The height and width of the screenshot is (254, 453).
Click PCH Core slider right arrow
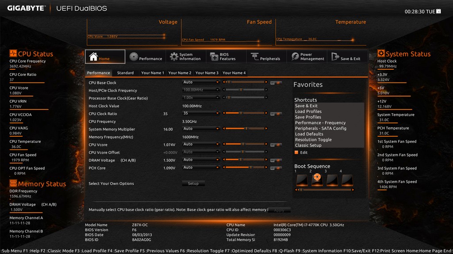click(x=266, y=167)
